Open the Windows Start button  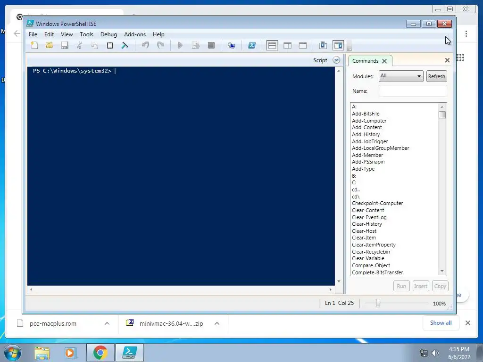tap(12, 353)
